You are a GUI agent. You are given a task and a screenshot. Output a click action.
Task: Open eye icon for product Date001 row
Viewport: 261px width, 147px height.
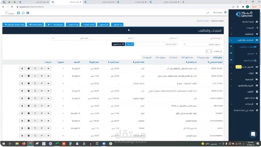[x=48, y=113]
